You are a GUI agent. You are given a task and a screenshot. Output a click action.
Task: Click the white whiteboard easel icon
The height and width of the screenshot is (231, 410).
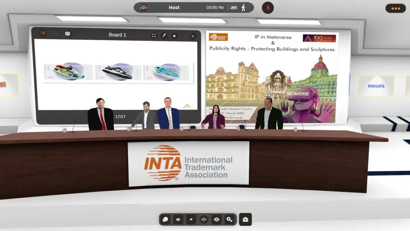pos(67,34)
